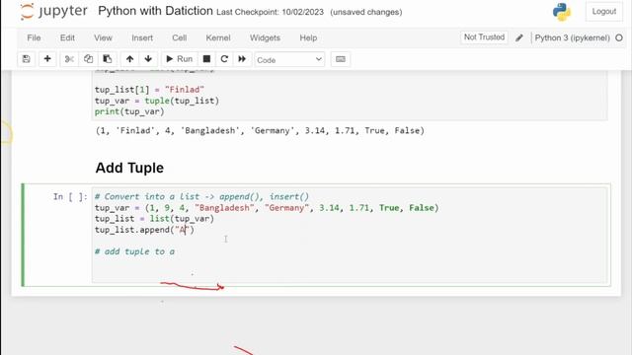This screenshot has width=632, height=355.
Task: Open the File menu
Action: point(34,37)
